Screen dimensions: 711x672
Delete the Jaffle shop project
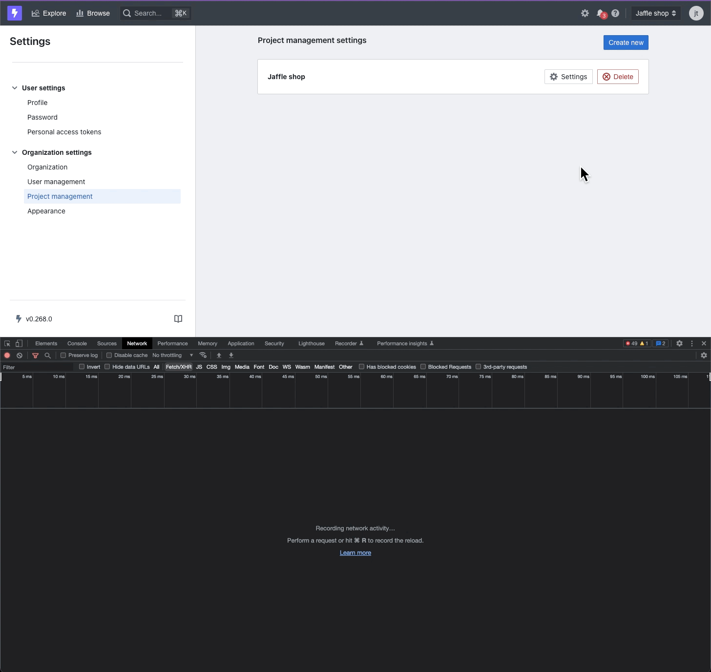pos(618,77)
